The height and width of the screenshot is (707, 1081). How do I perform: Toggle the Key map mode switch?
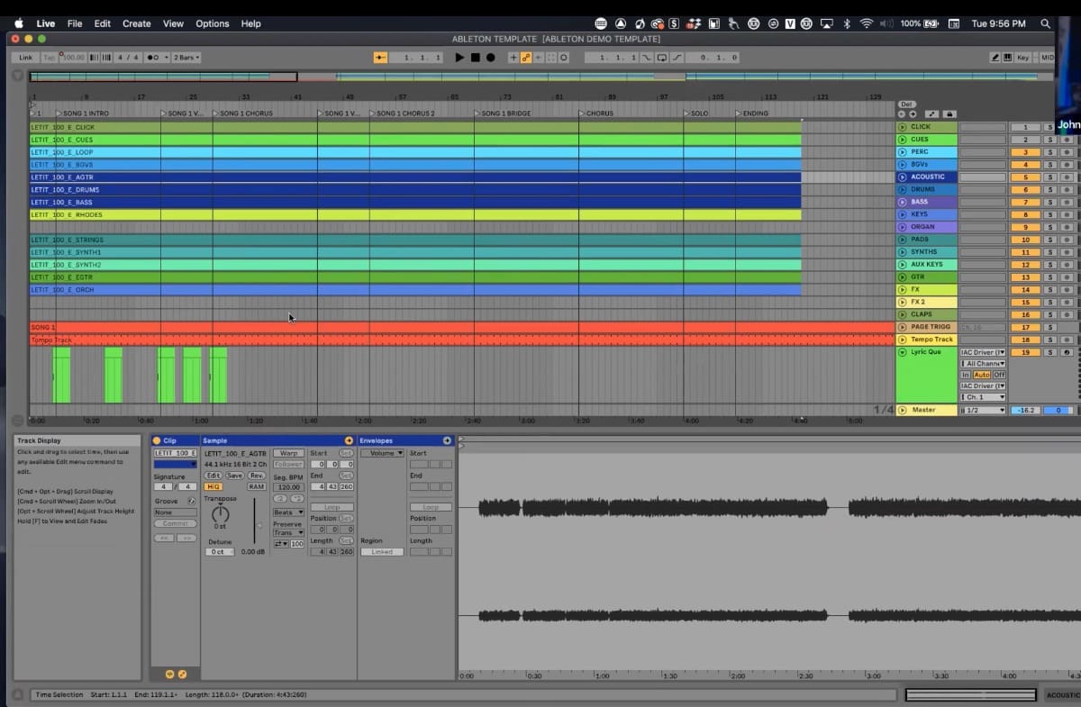1022,57
